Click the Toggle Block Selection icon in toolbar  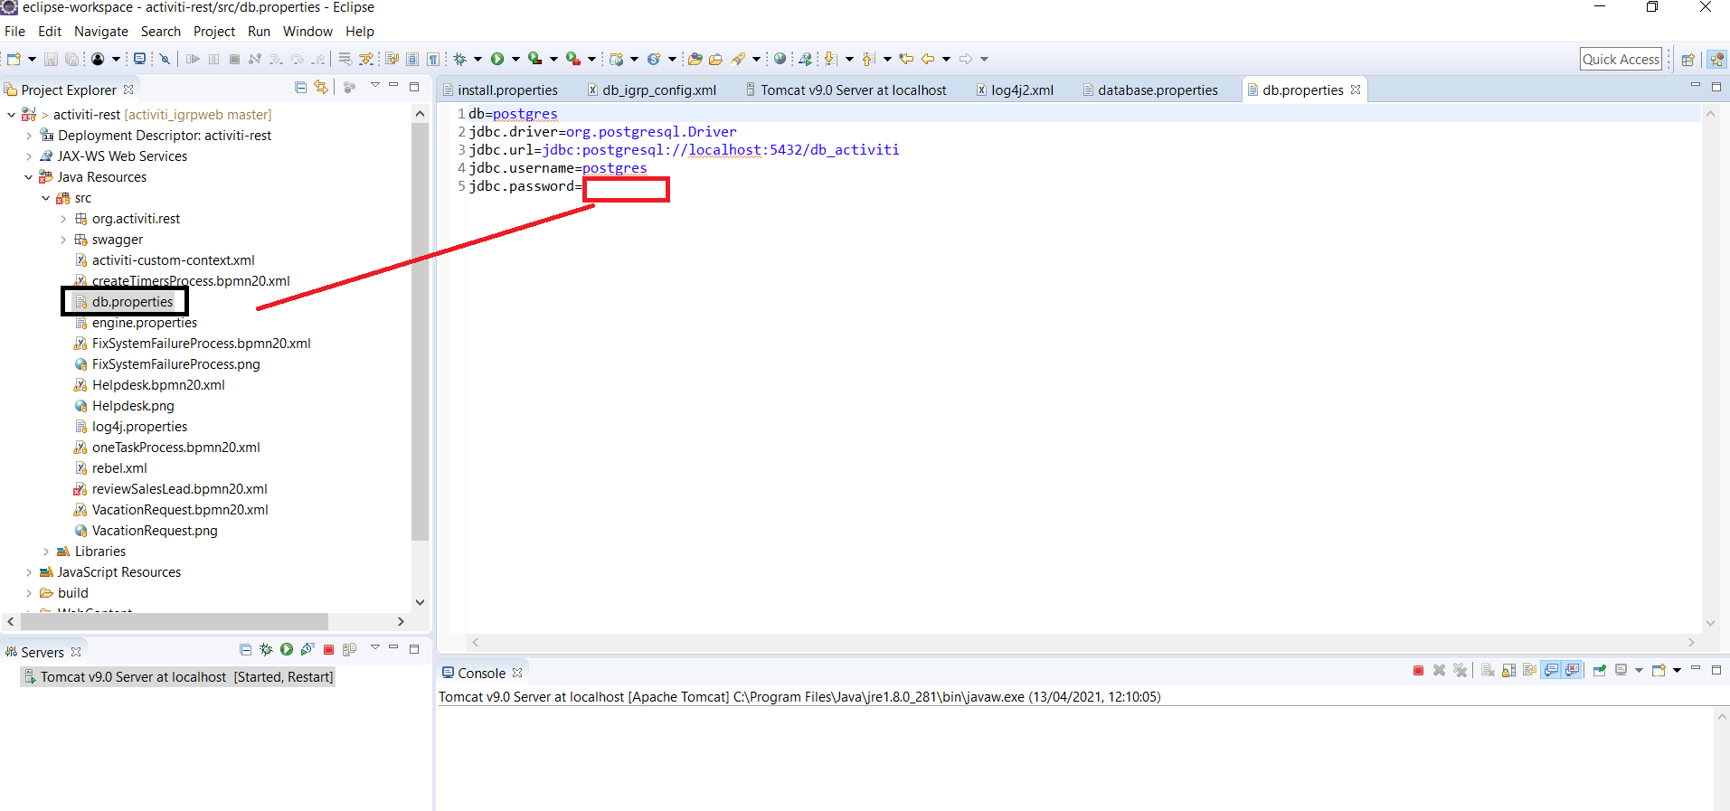(x=412, y=60)
